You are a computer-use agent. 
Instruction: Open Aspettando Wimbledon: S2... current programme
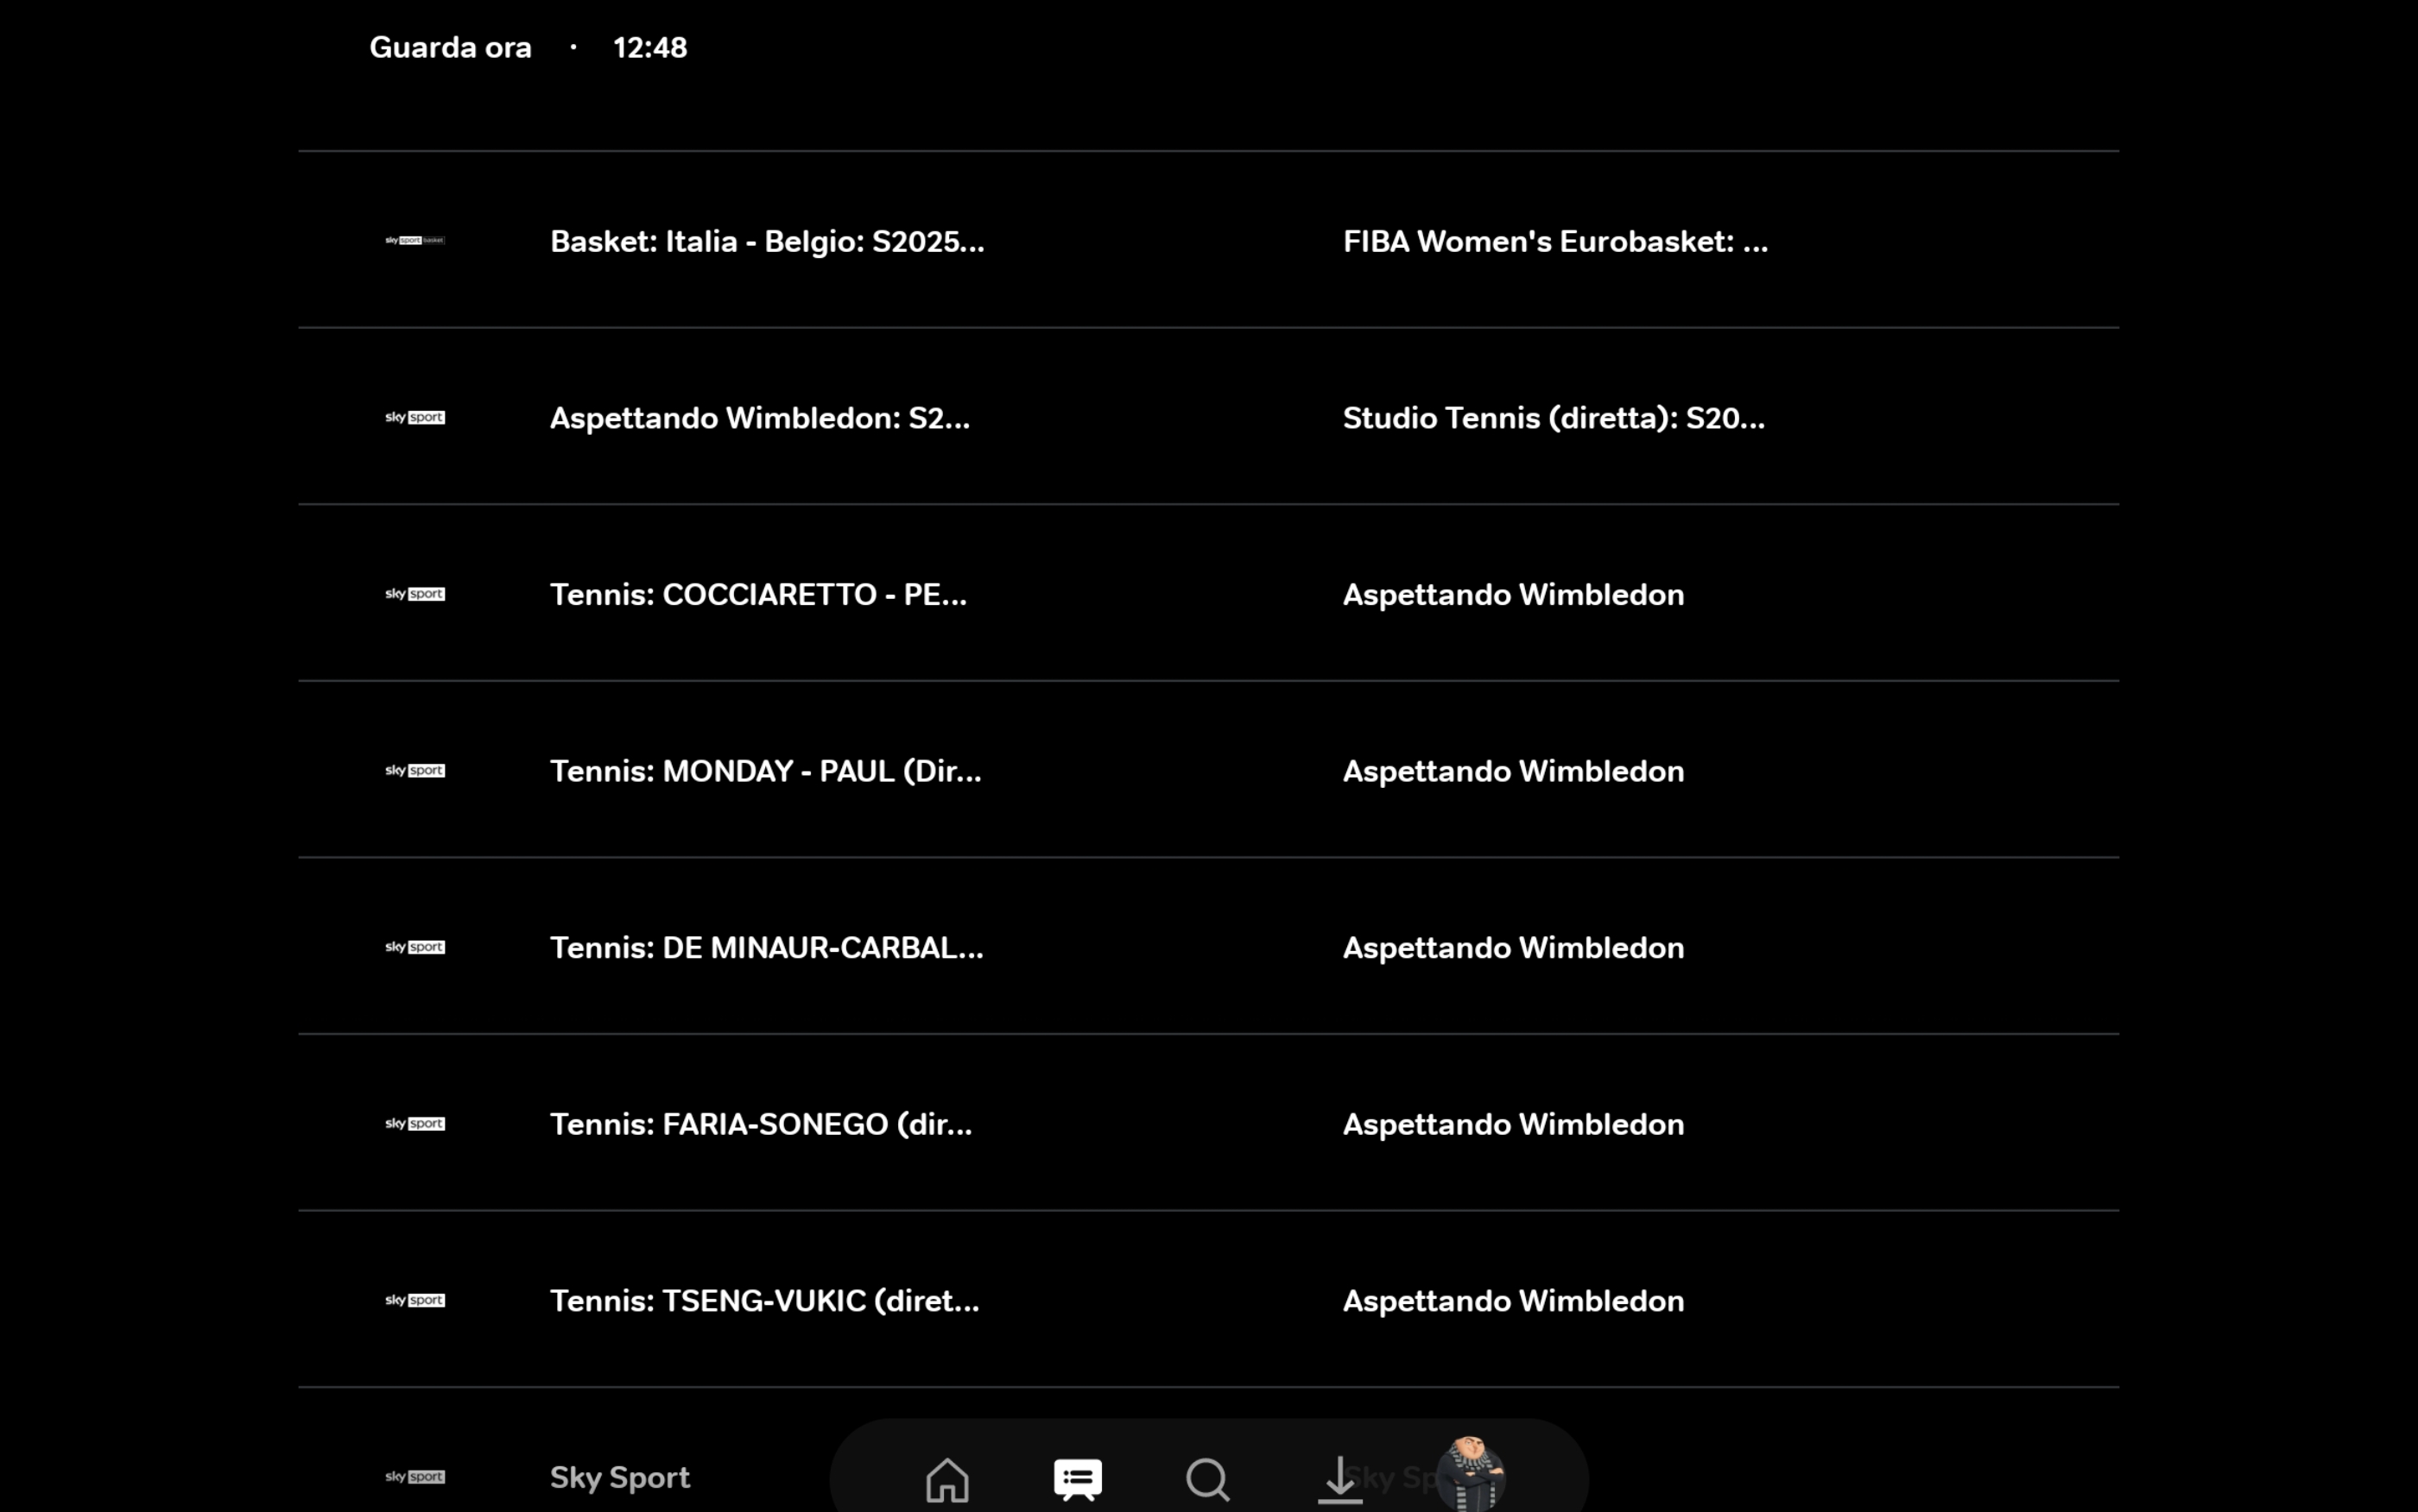coord(760,418)
